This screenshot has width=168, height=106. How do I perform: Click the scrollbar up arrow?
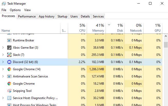(x=166, y=36)
